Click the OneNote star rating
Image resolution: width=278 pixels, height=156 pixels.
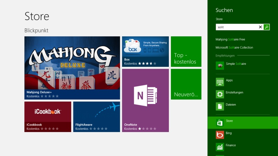(x=147, y=129)
